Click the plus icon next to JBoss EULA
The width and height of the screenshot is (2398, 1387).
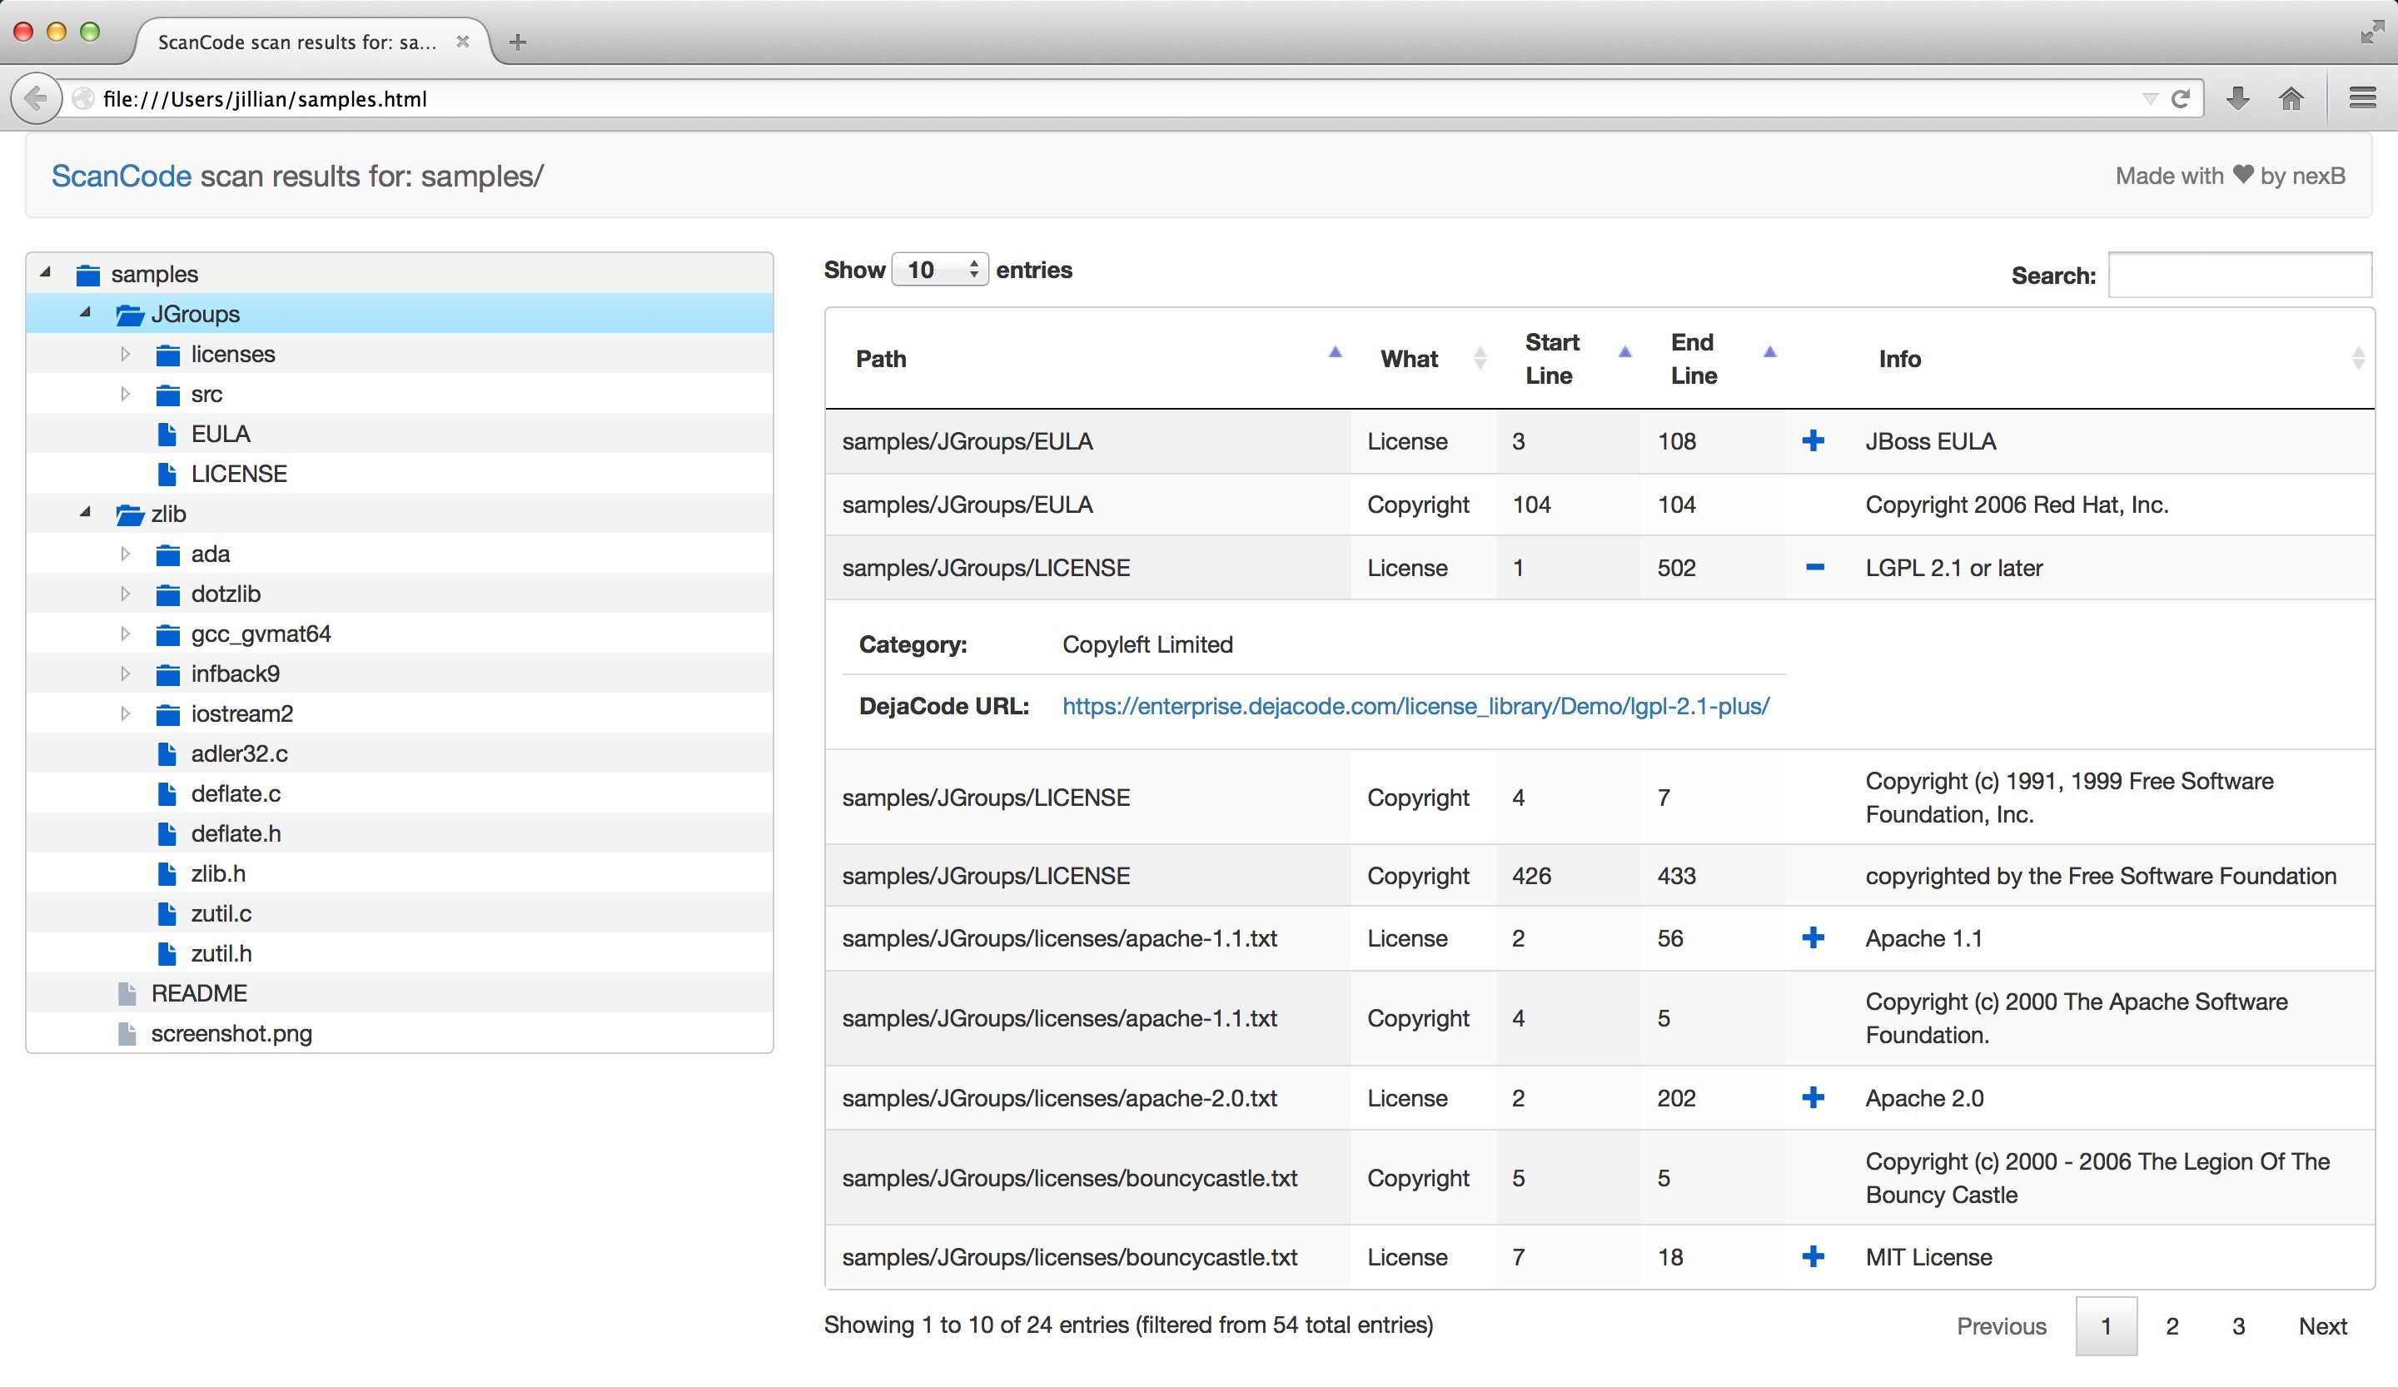click(1812, 441)
